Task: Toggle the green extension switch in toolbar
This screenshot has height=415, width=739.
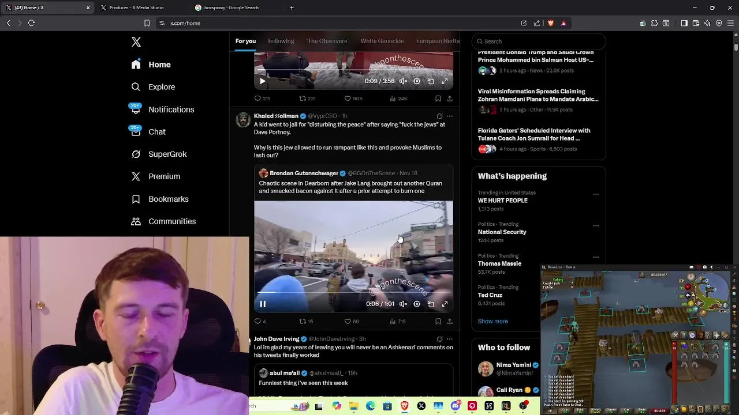Action: 643,24
